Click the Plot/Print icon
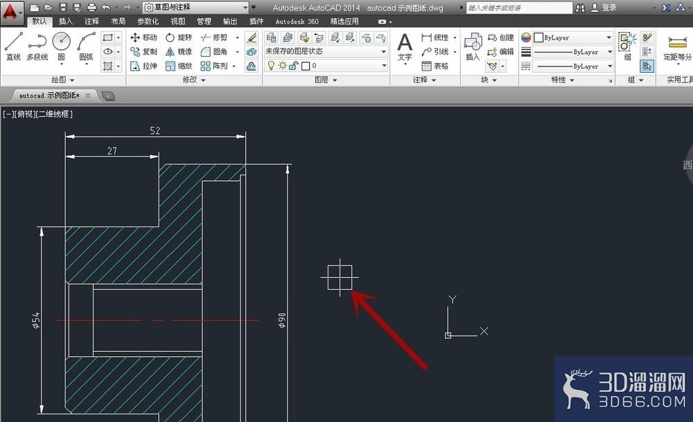The height and width of the screenshot is (422, 693). click(x=91, y=7)
